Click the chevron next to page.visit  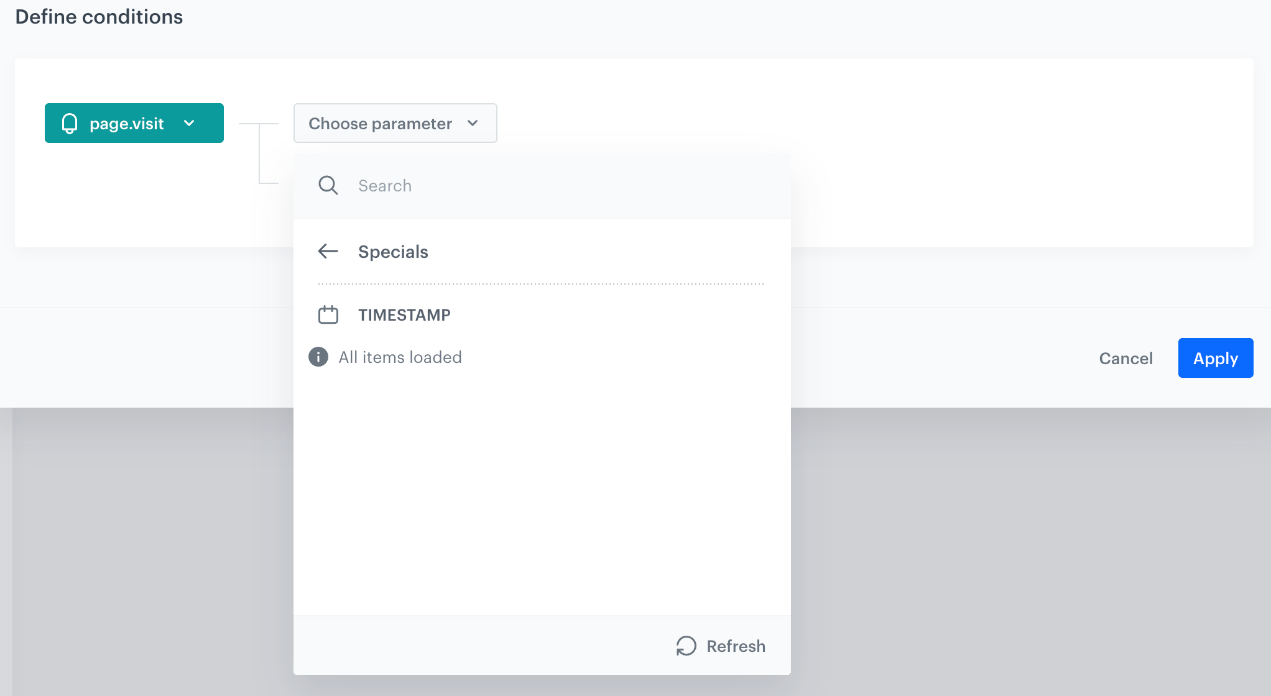tap(189, 123)
